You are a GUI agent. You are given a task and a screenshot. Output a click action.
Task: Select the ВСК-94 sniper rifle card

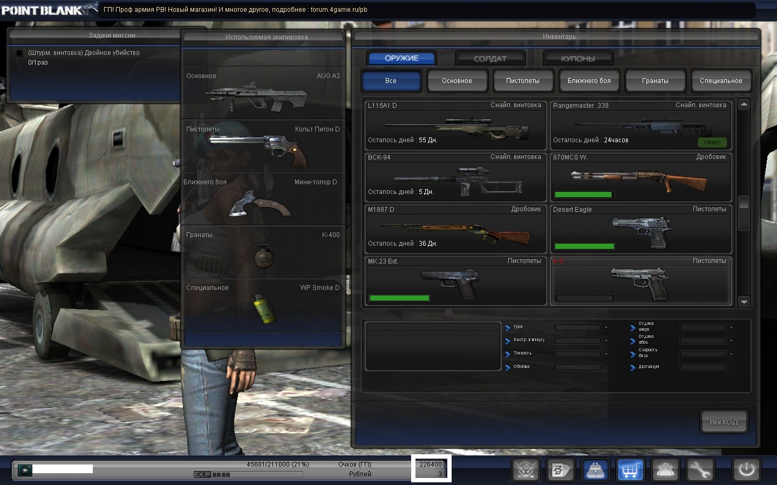point(456,177)
